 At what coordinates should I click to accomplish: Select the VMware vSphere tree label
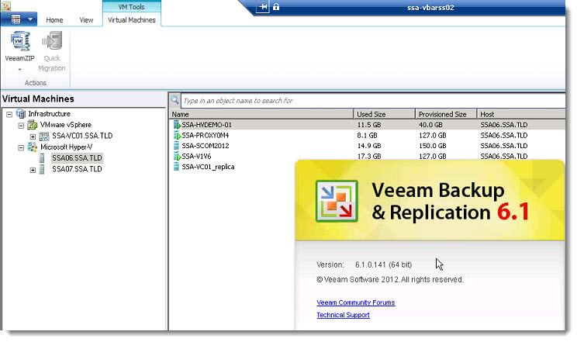coord(65,125)
